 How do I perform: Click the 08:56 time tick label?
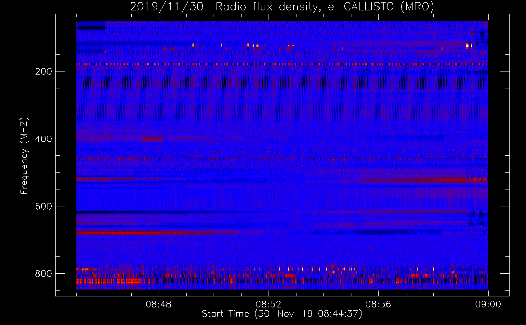378,305
